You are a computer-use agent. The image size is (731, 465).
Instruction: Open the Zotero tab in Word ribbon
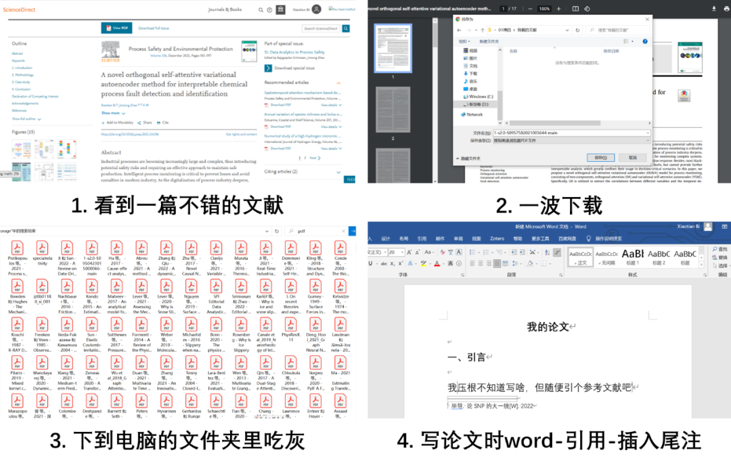pyautogui.click(x=497, y=238)
